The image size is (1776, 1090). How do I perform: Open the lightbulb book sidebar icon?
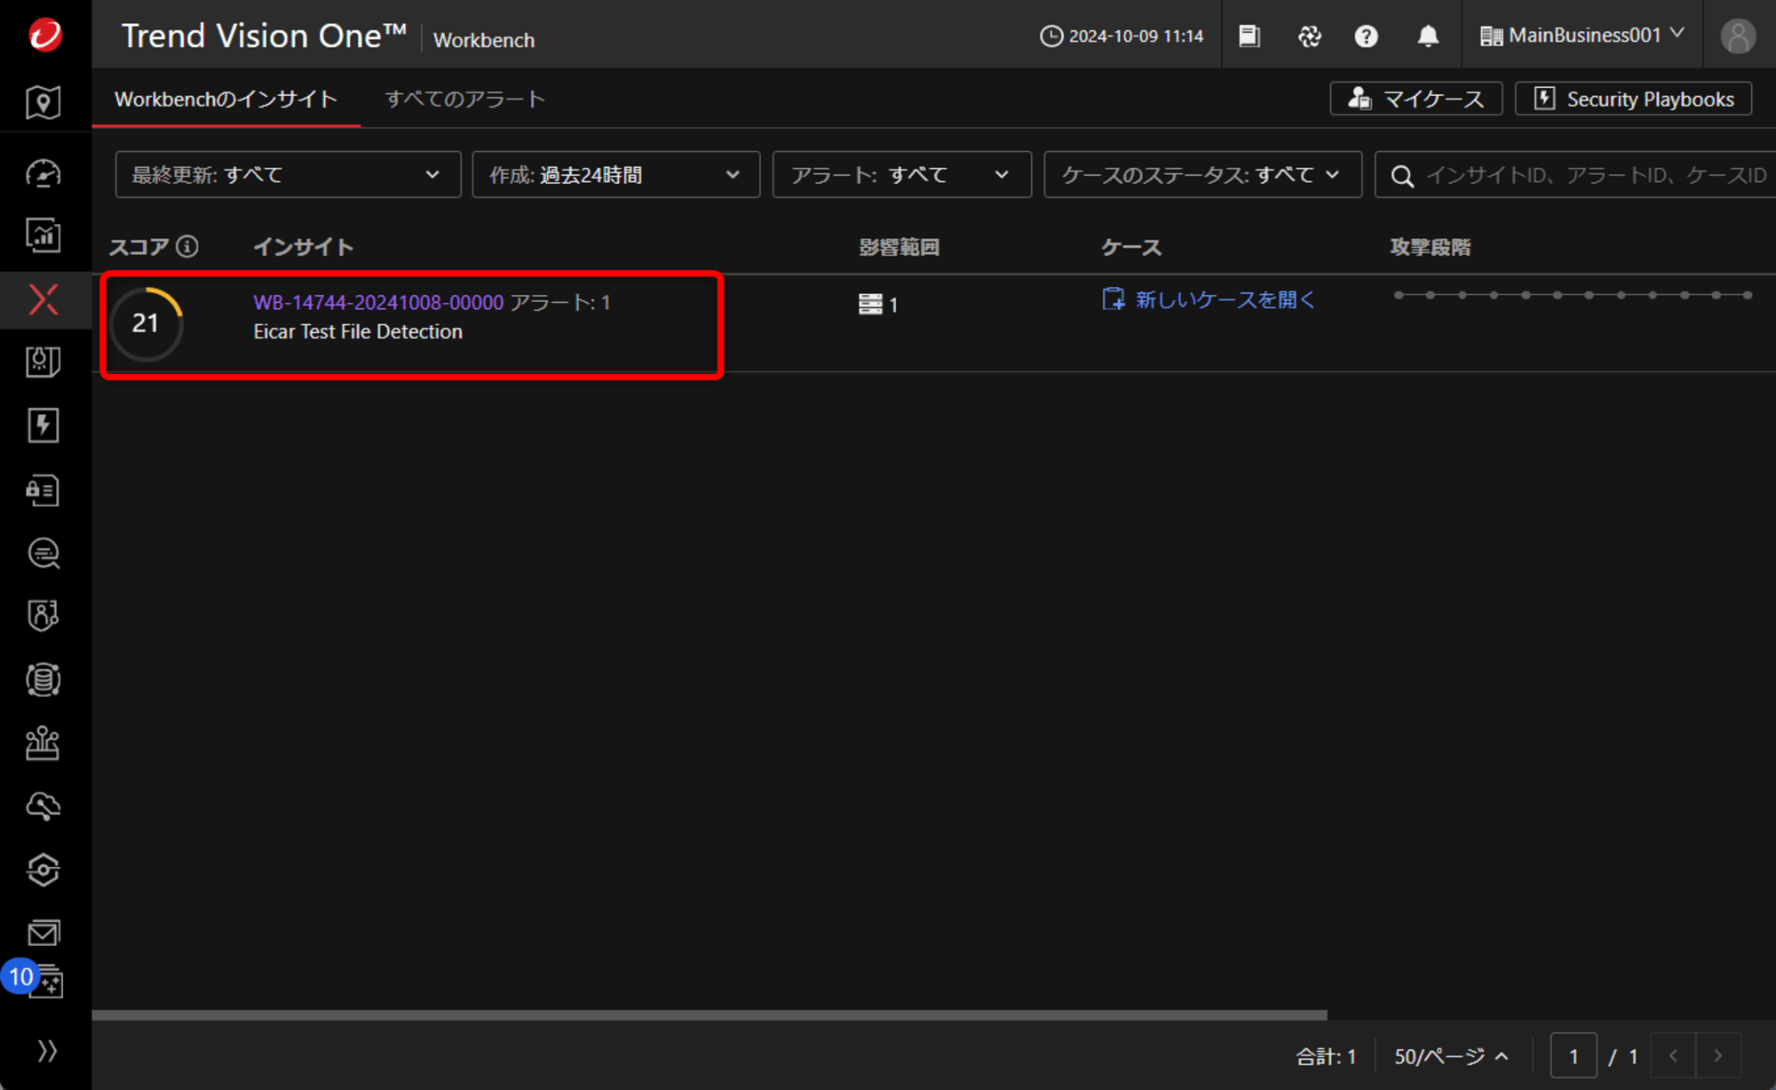point(44,362)
